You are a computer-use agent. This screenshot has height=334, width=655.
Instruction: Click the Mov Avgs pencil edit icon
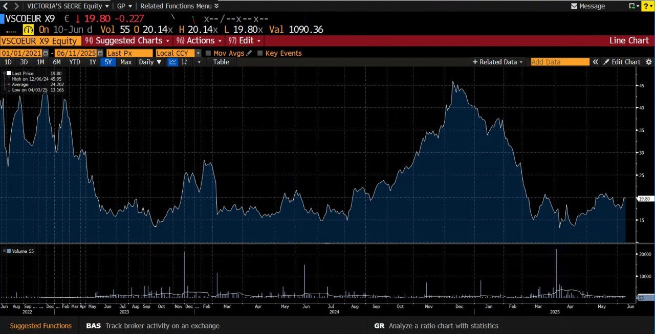tap(249, 53)
